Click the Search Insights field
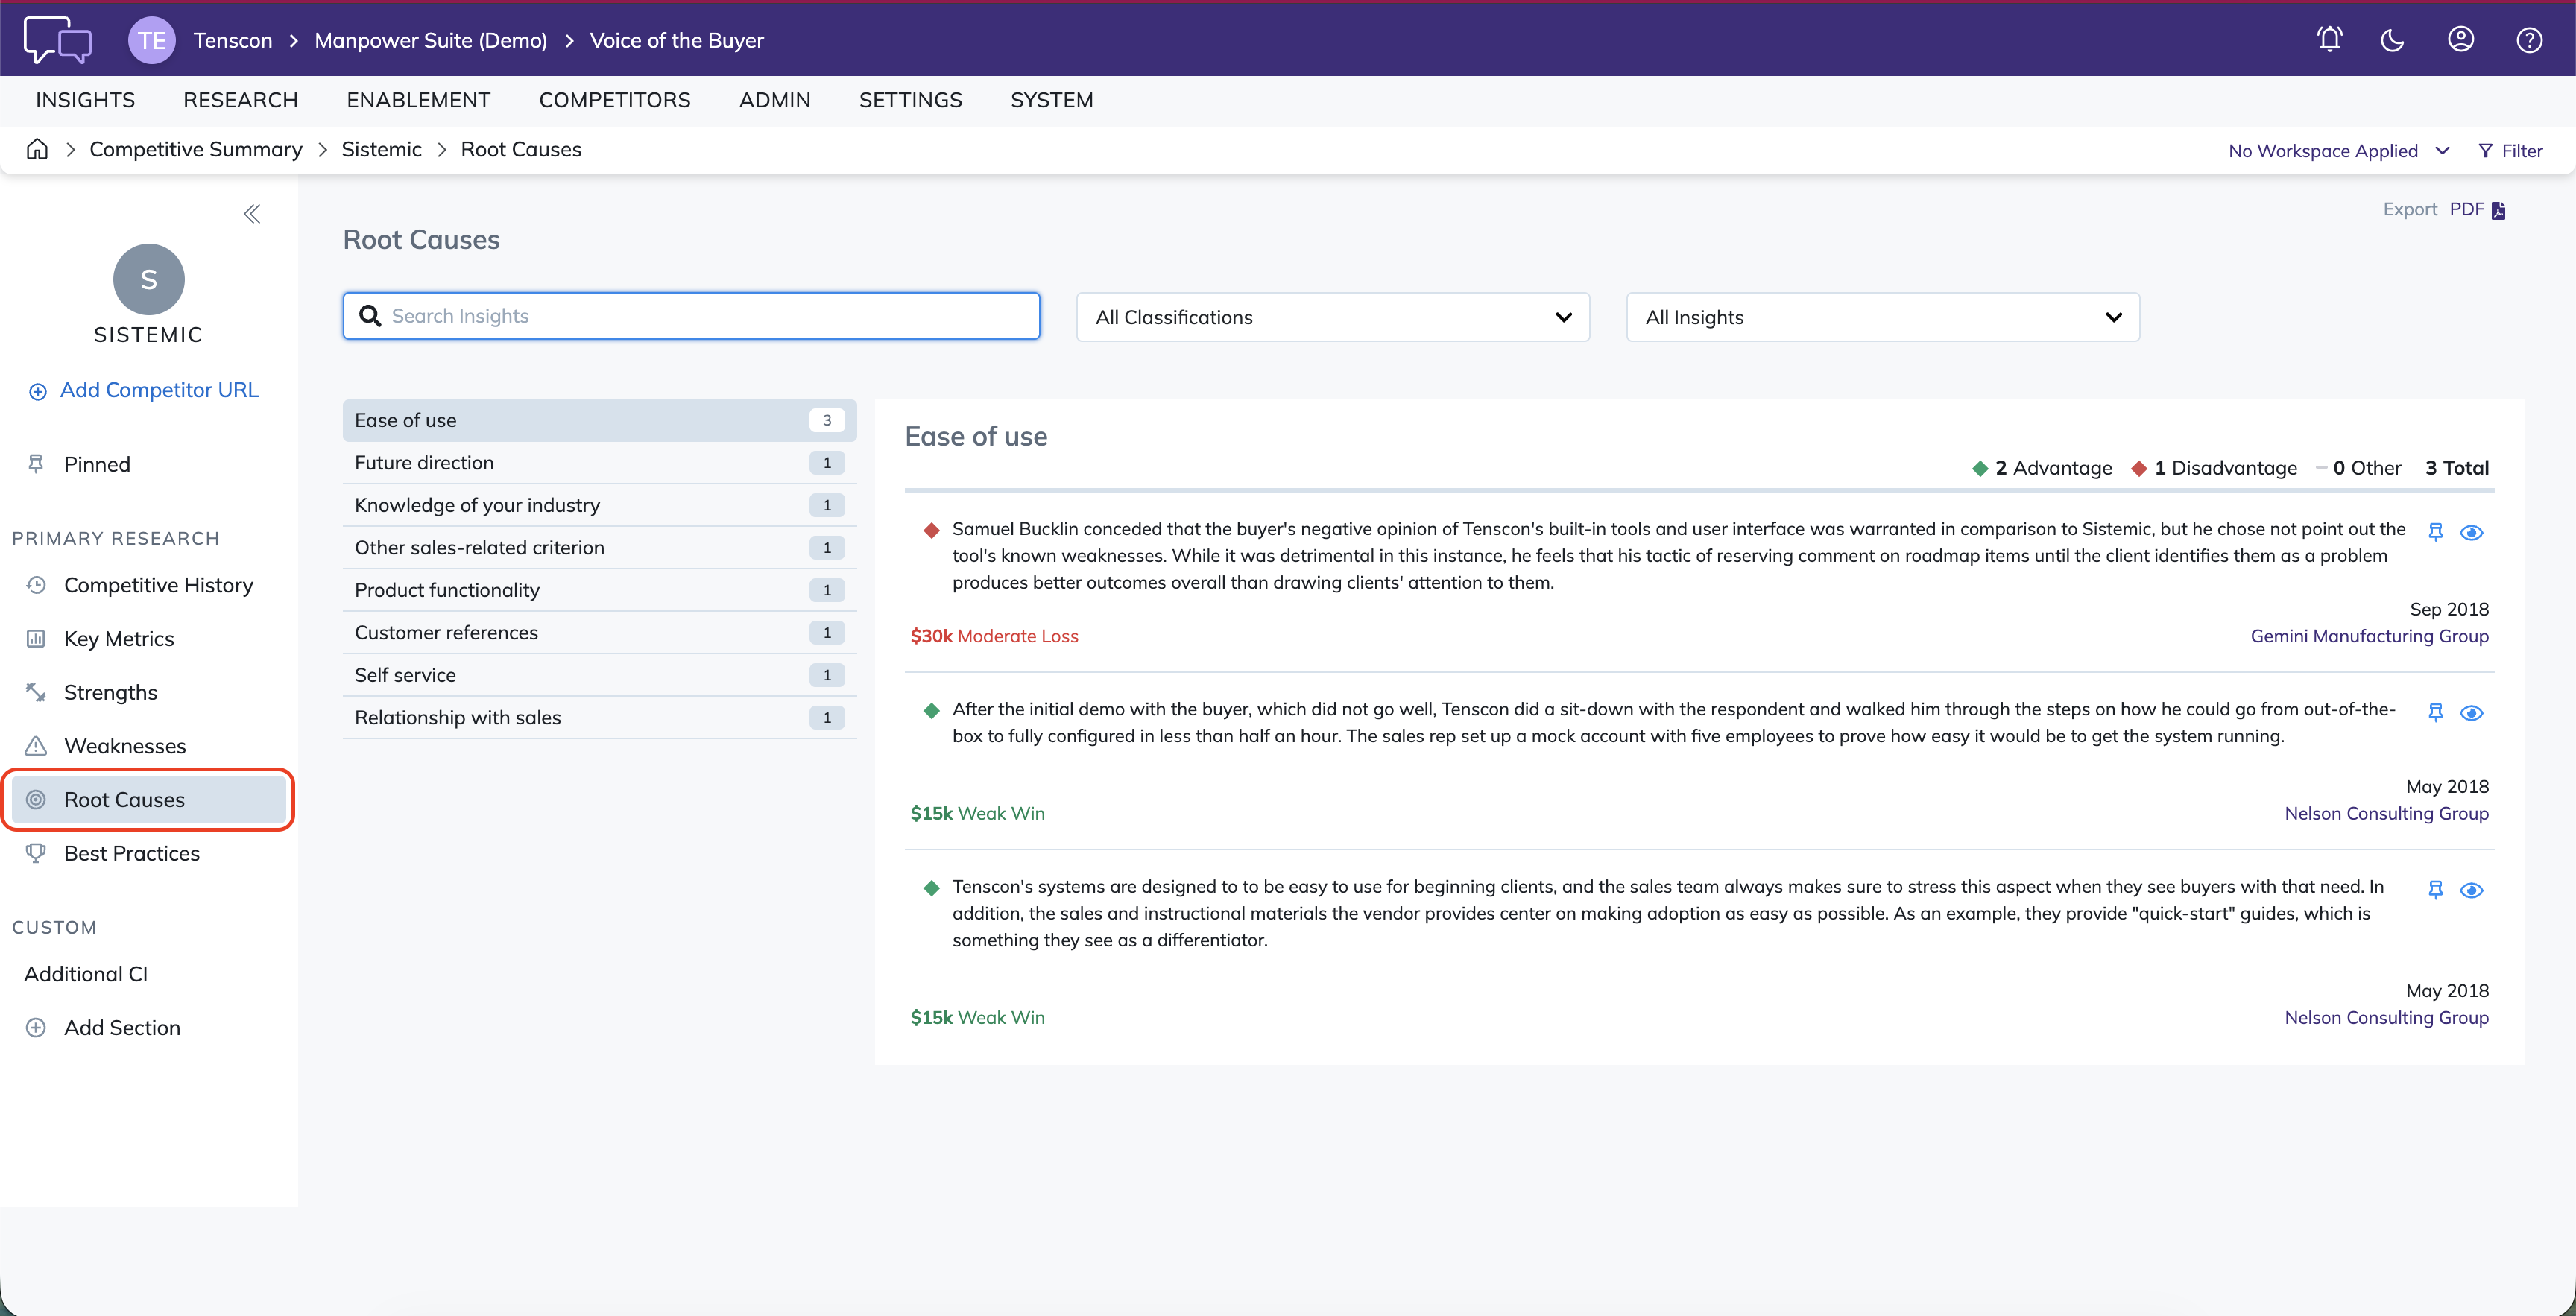The image size is (2576, 1316). 691,316
